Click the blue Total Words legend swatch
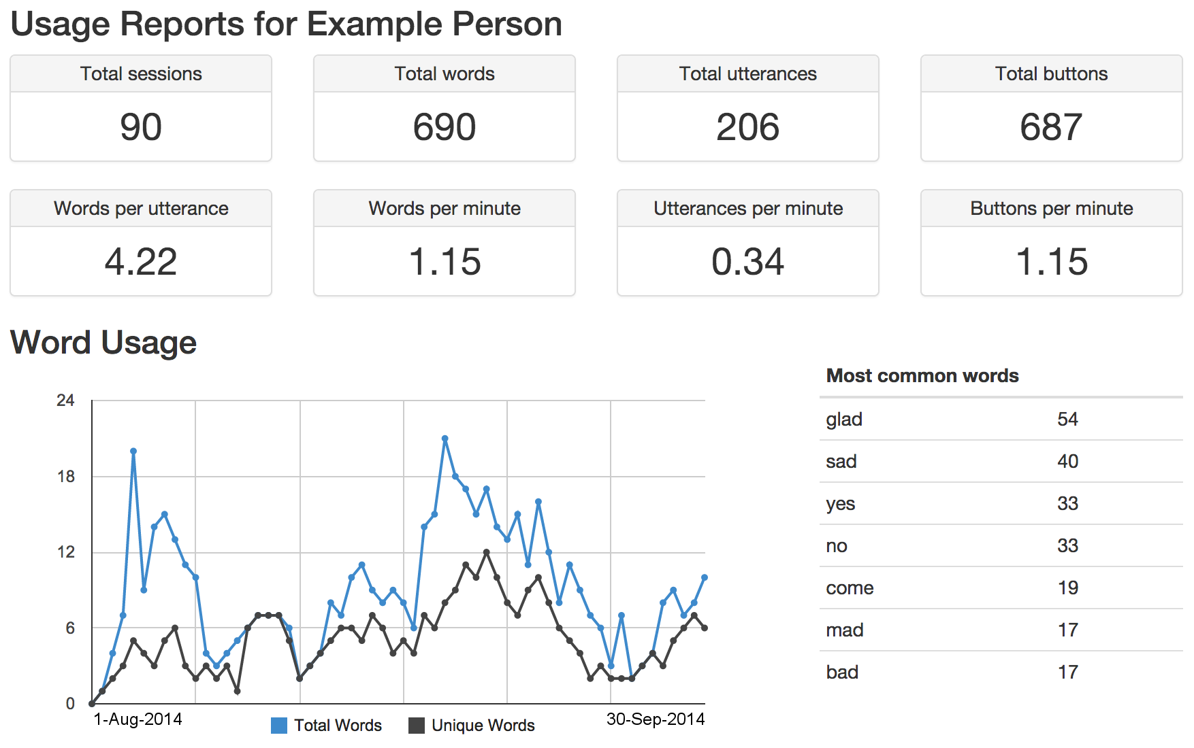Viewport: 1194px width, 748px height. tap(278, 726)
